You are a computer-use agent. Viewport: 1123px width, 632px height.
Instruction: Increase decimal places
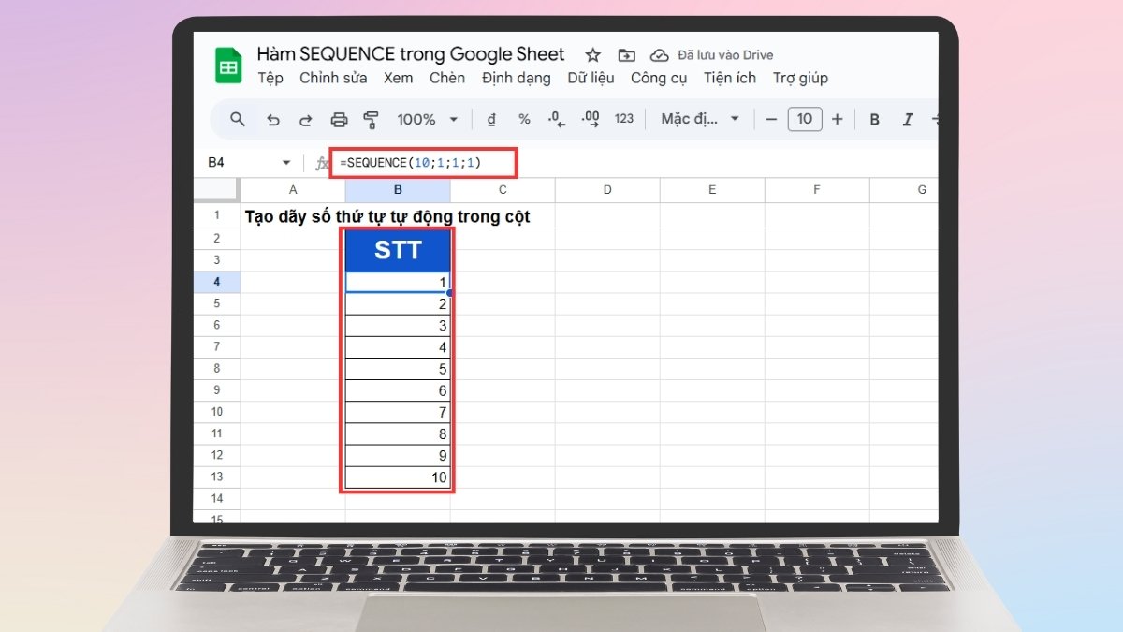(589, 119)
